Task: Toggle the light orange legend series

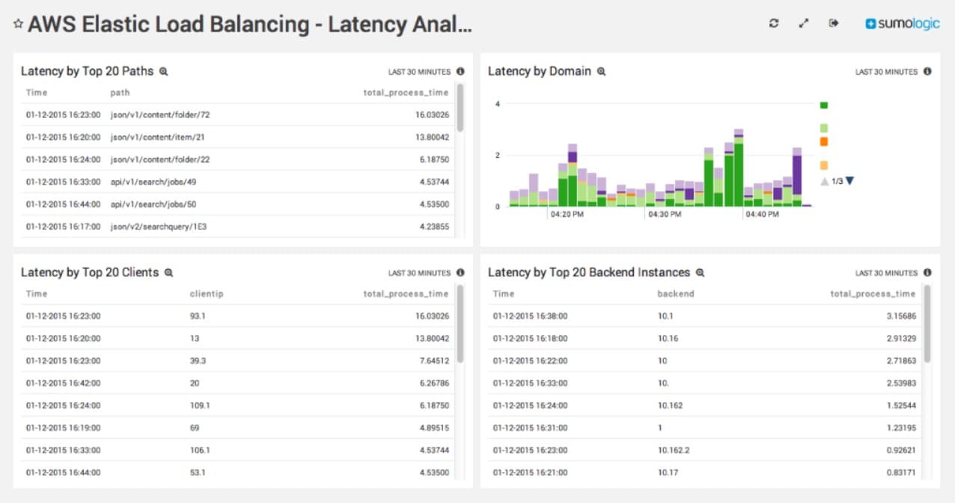Action: [x=824, y=165]
